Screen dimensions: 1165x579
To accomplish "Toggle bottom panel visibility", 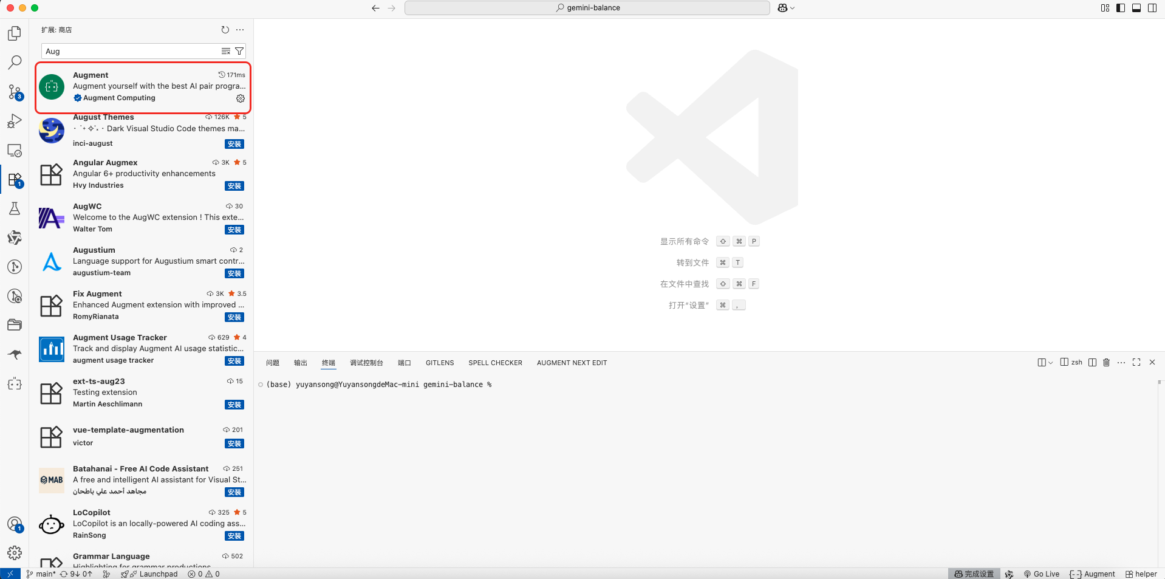I will 1136,8.
